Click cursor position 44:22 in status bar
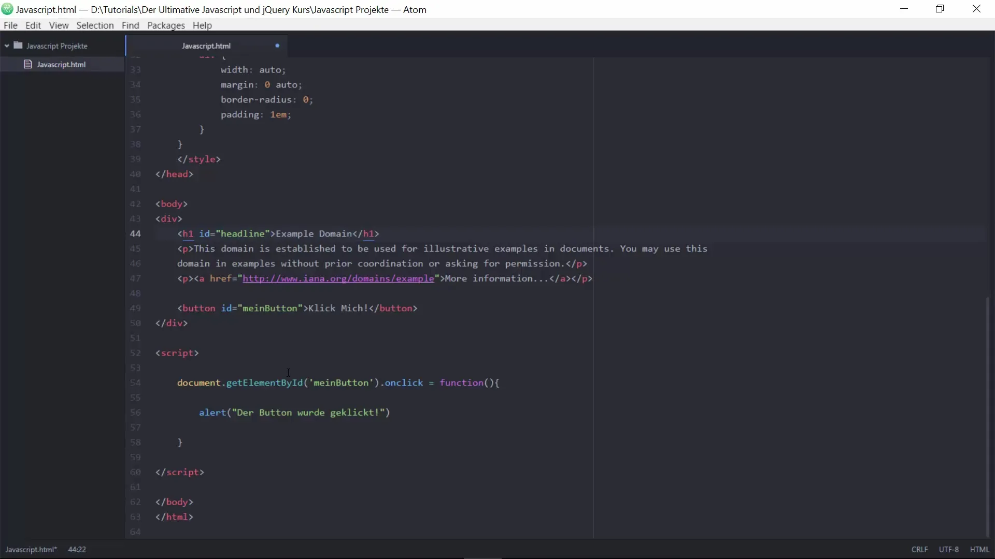Image resolution: width=995 pixels, height=559 pixels. [x=77, y=550]
